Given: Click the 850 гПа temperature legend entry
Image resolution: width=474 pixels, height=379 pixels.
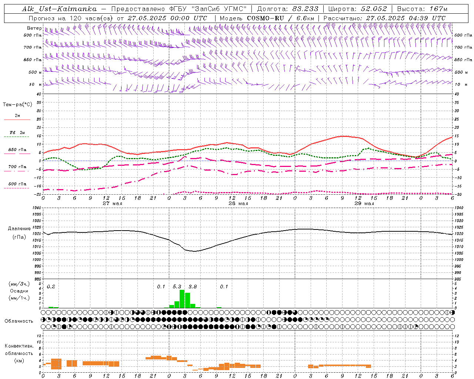Looking at the screenshot, I should [x=17, y=150].
